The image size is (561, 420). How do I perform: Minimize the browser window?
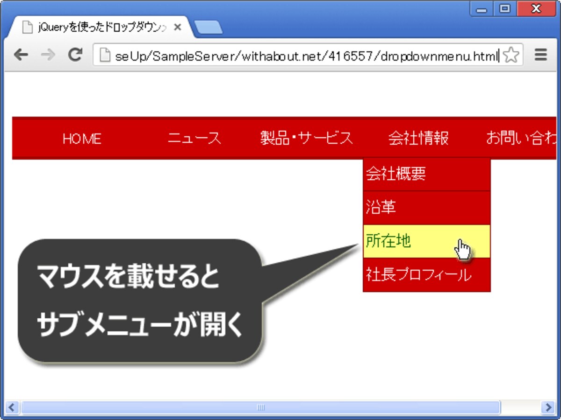[x=482, y=9]
